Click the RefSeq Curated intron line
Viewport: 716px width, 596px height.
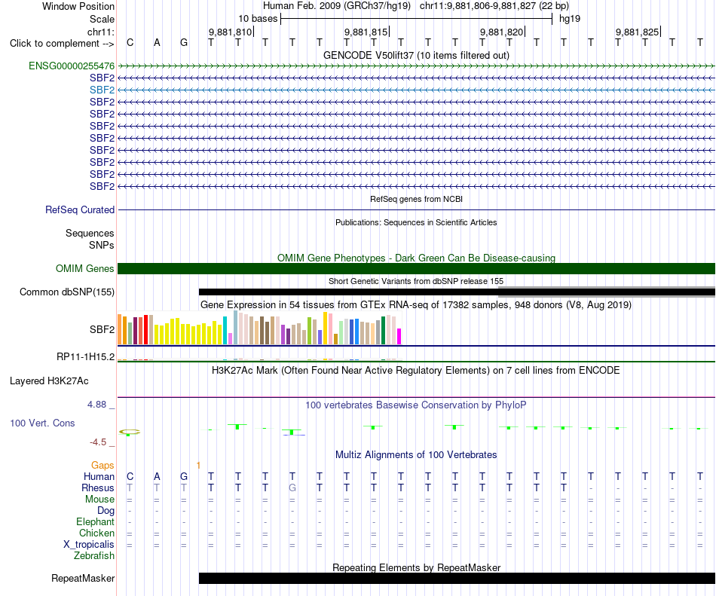(x=416, y=210)
